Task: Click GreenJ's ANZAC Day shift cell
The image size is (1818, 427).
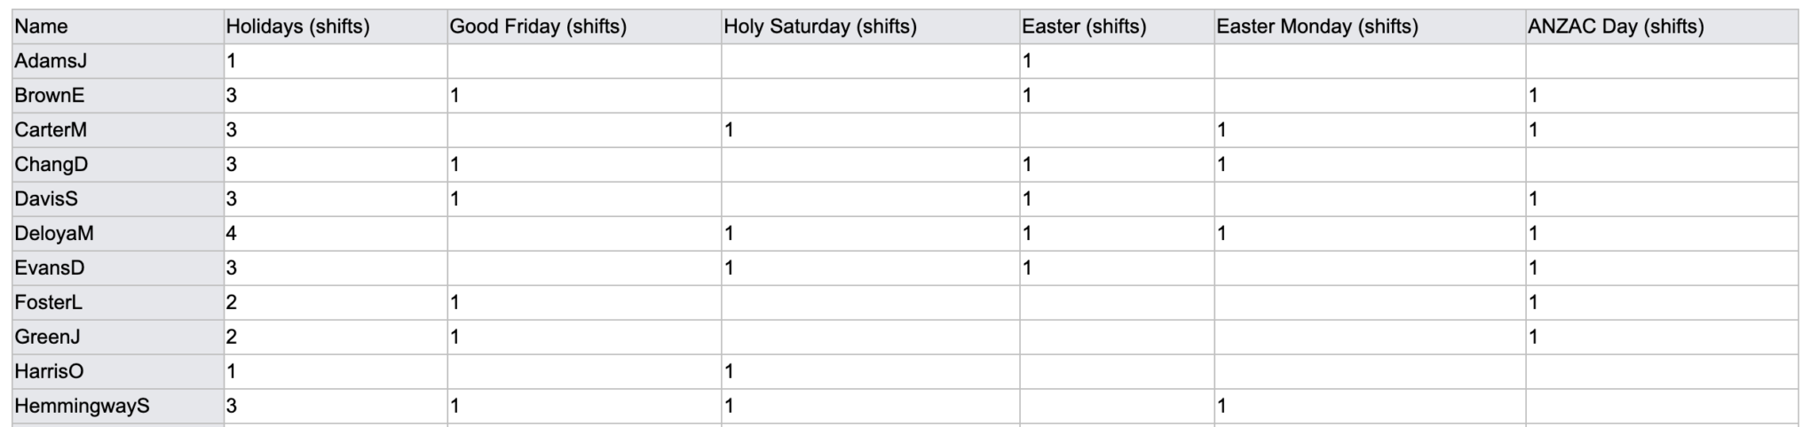Action: pos(1661,338)
